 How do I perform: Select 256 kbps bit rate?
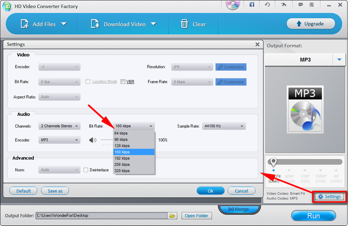point(134,164)
